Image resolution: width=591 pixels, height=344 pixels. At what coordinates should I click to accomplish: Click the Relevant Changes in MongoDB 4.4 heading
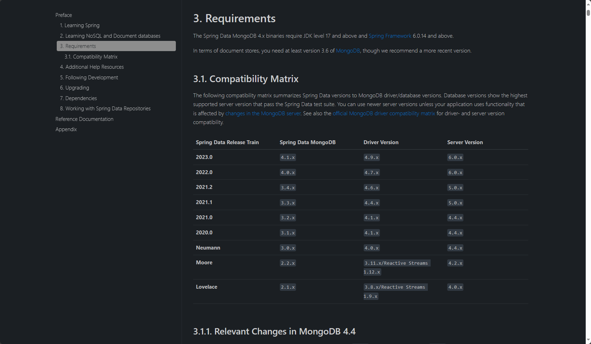coord(274,332)
